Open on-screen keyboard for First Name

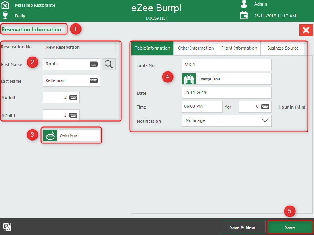94,64
